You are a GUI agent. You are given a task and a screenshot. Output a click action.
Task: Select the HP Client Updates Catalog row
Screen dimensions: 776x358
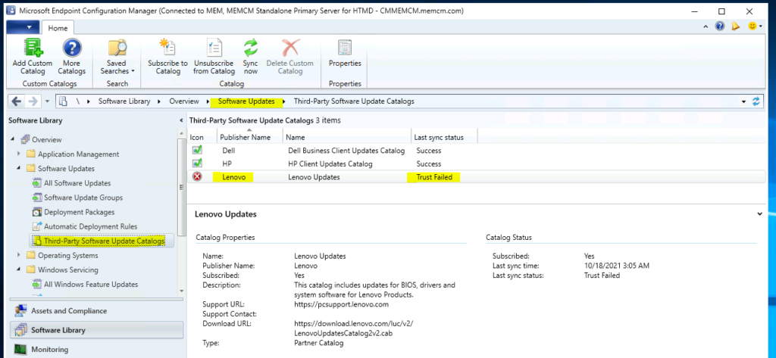(x=477, y=163)
